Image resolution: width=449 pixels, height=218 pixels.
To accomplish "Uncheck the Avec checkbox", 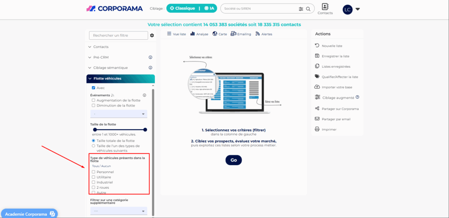I will (x=93, y=88).
